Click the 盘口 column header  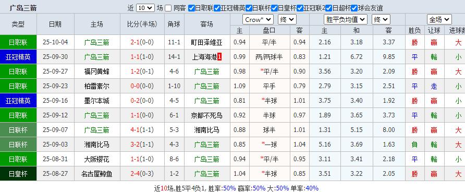pos(270,30)
